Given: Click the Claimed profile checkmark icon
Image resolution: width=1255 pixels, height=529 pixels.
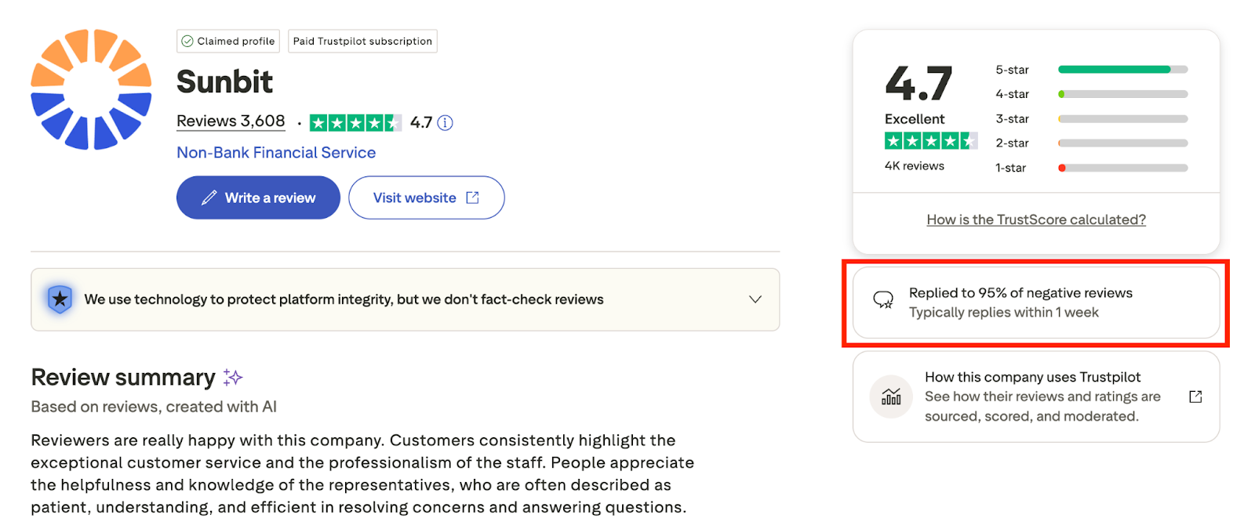Looking at the screenshot, I should (187, 42).
